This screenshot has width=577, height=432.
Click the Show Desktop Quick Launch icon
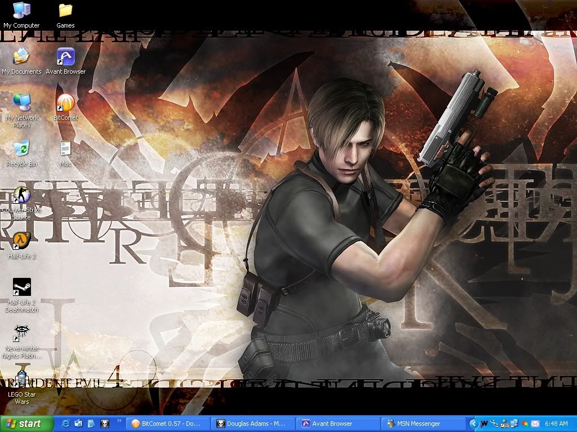[91, 424]
